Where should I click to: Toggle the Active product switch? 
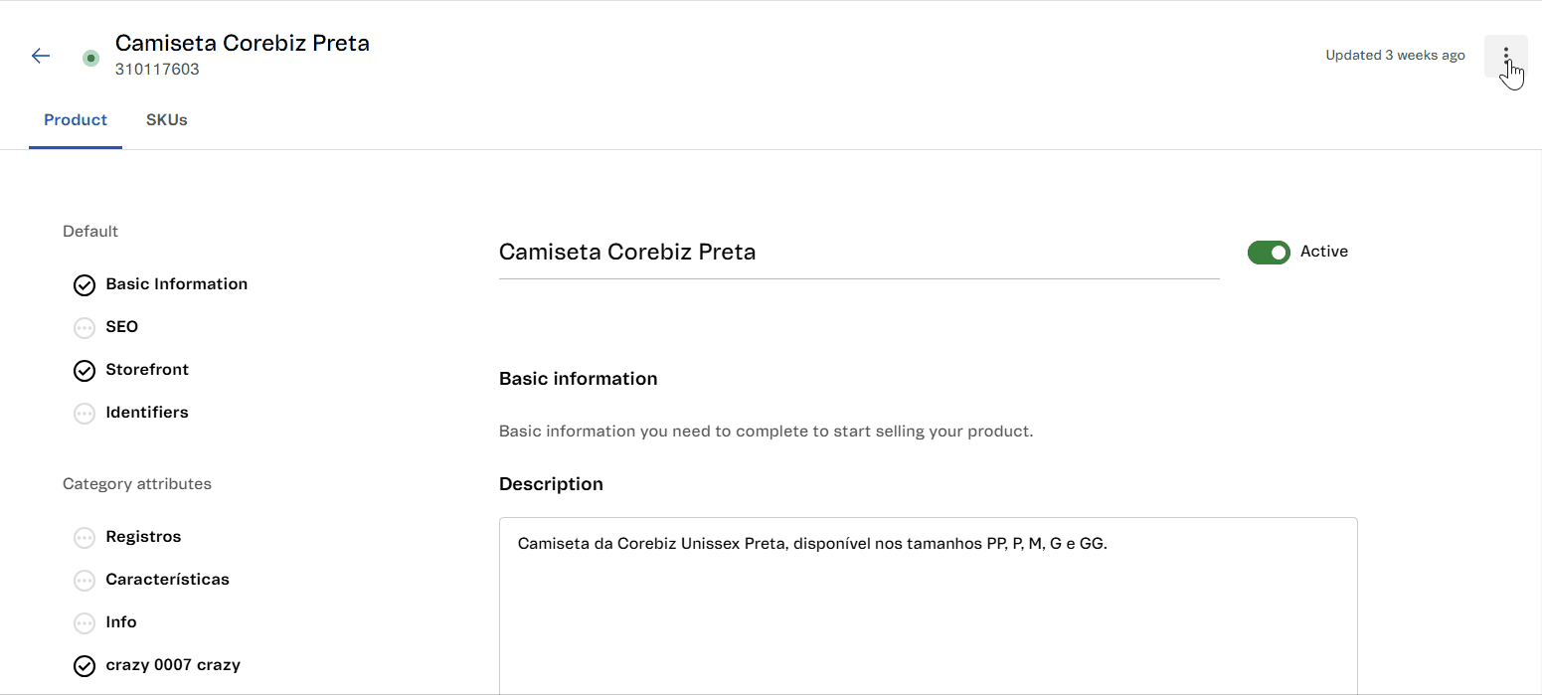(1269, 253)
